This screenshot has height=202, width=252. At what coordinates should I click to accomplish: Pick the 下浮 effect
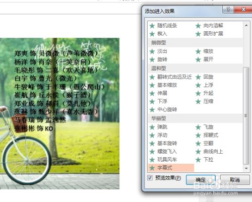158,101
